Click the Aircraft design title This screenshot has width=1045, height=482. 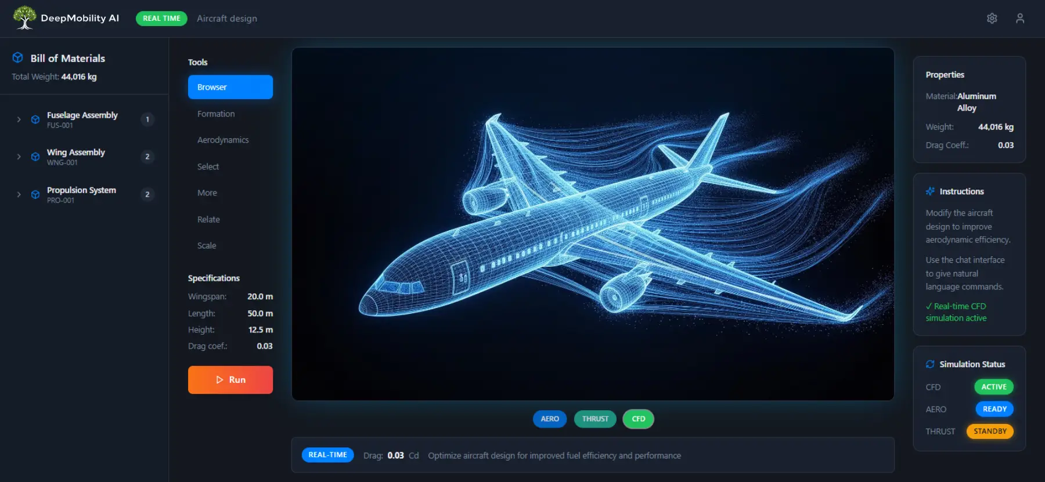coord(227,19)
